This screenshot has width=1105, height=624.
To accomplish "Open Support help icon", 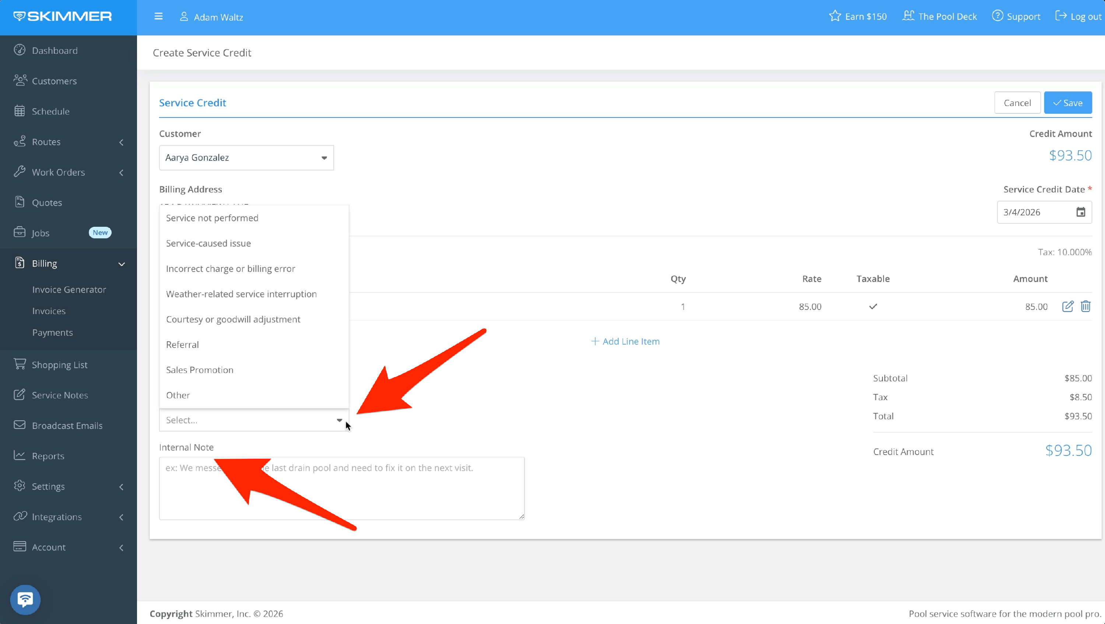I will [x=997, y=16].
